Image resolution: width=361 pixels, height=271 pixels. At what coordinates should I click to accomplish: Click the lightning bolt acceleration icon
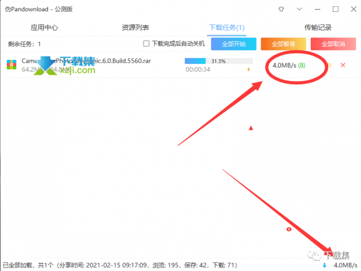pos(248,69)
